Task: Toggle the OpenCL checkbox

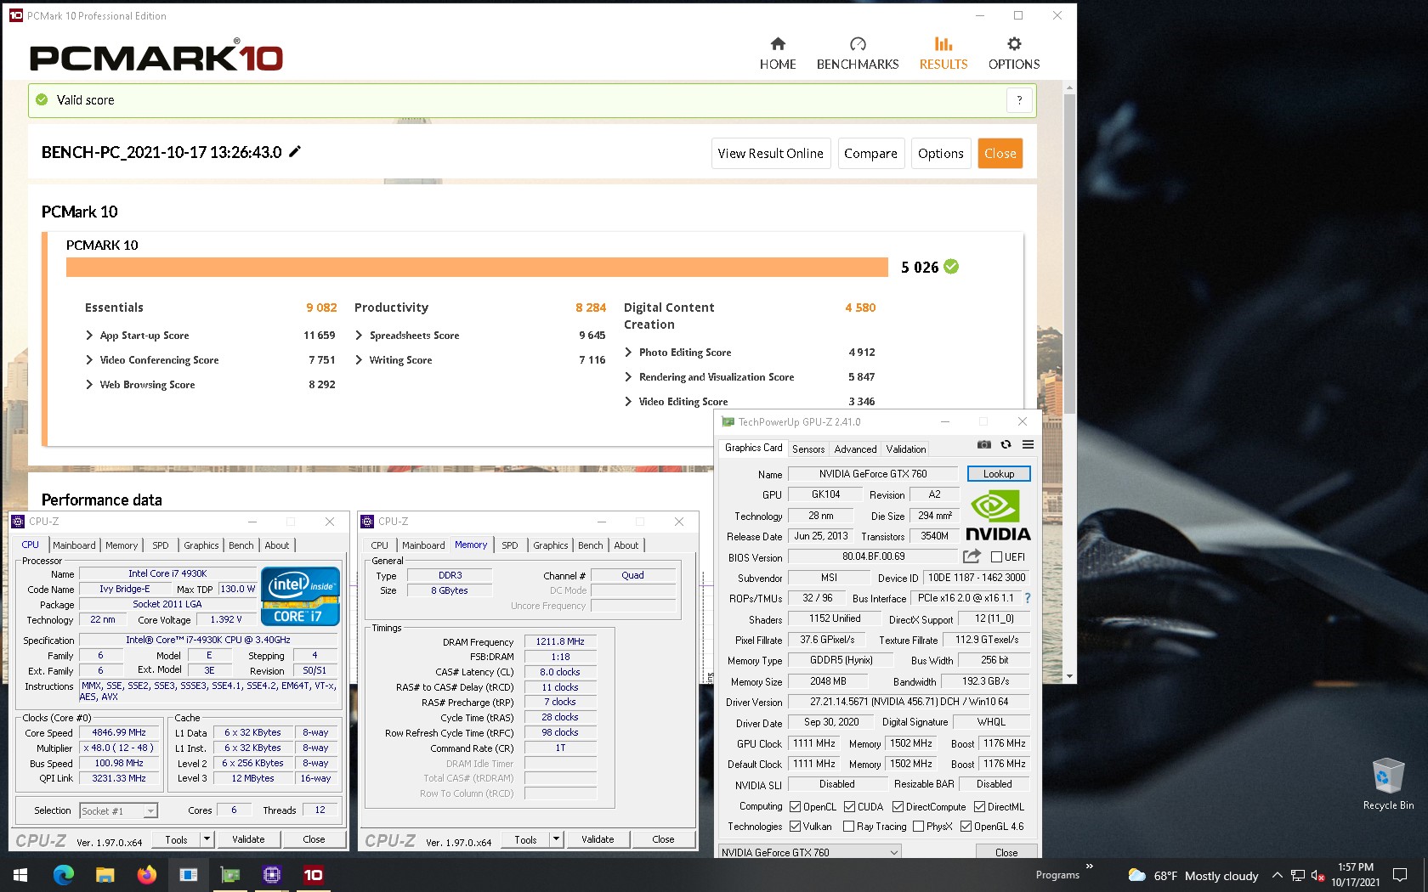Action: pyautogui.click(x=795, y=807)
